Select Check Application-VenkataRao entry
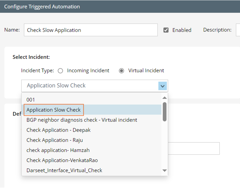 (x=62, y=160)
